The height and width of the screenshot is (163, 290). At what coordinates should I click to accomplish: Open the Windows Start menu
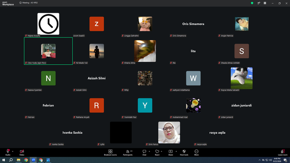4,160
